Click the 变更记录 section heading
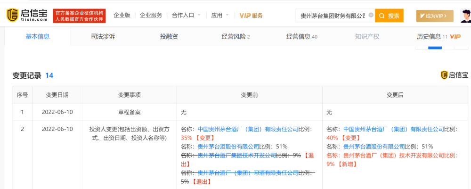 (x=27, y=75)
